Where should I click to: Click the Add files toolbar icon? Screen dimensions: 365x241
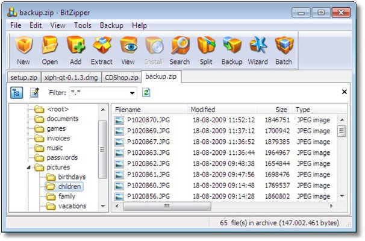76,50
